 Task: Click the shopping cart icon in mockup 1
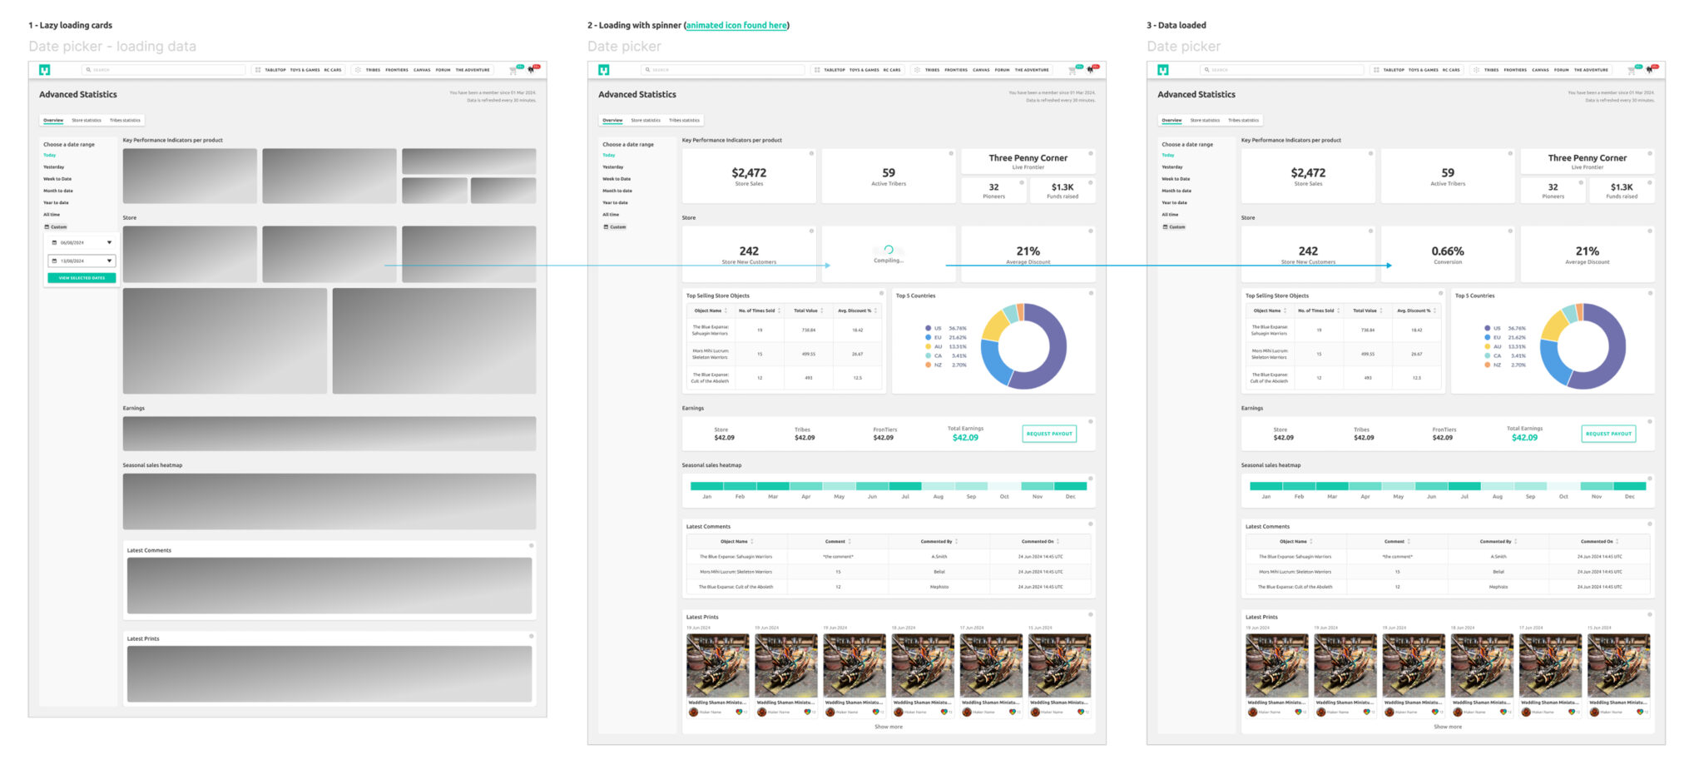(x=513, y=70)
